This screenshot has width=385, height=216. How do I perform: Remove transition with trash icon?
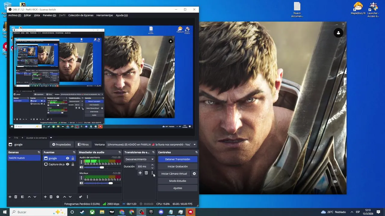(x=146, y=173)
